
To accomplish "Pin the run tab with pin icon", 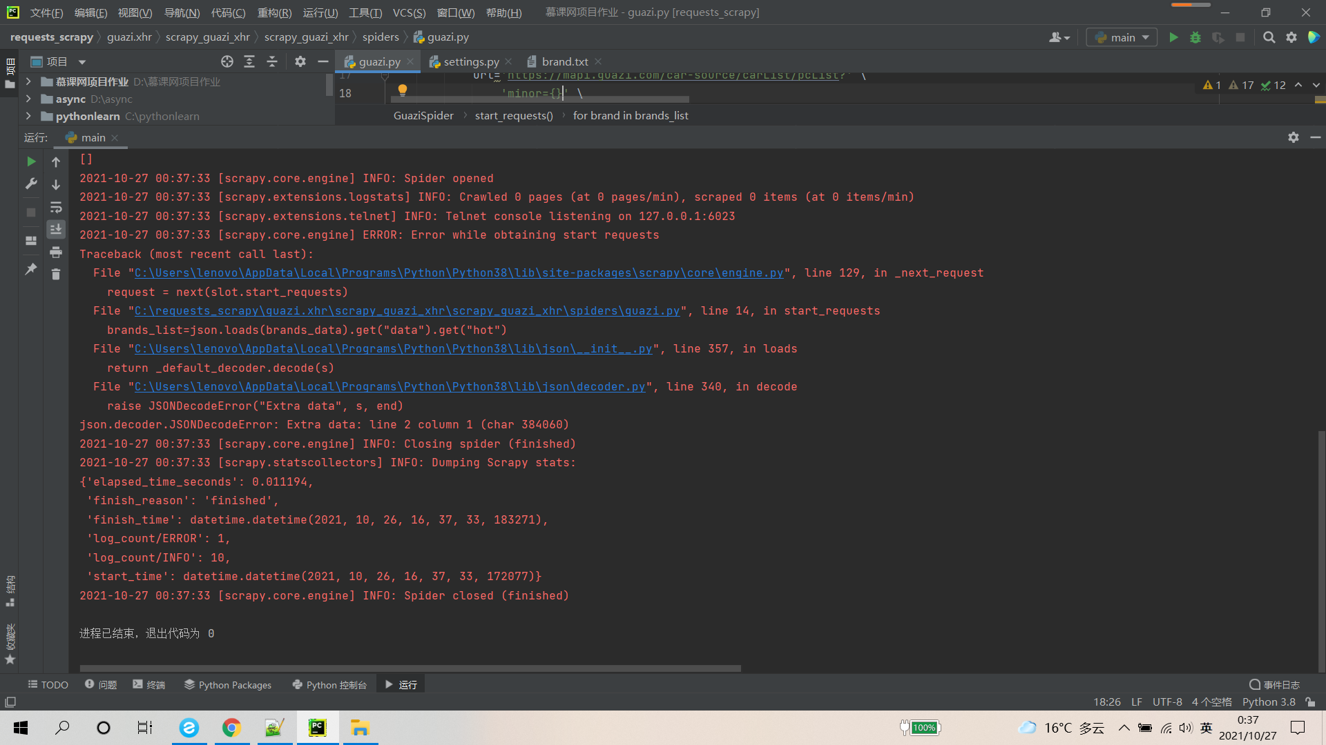I will [x=31, y=269].
